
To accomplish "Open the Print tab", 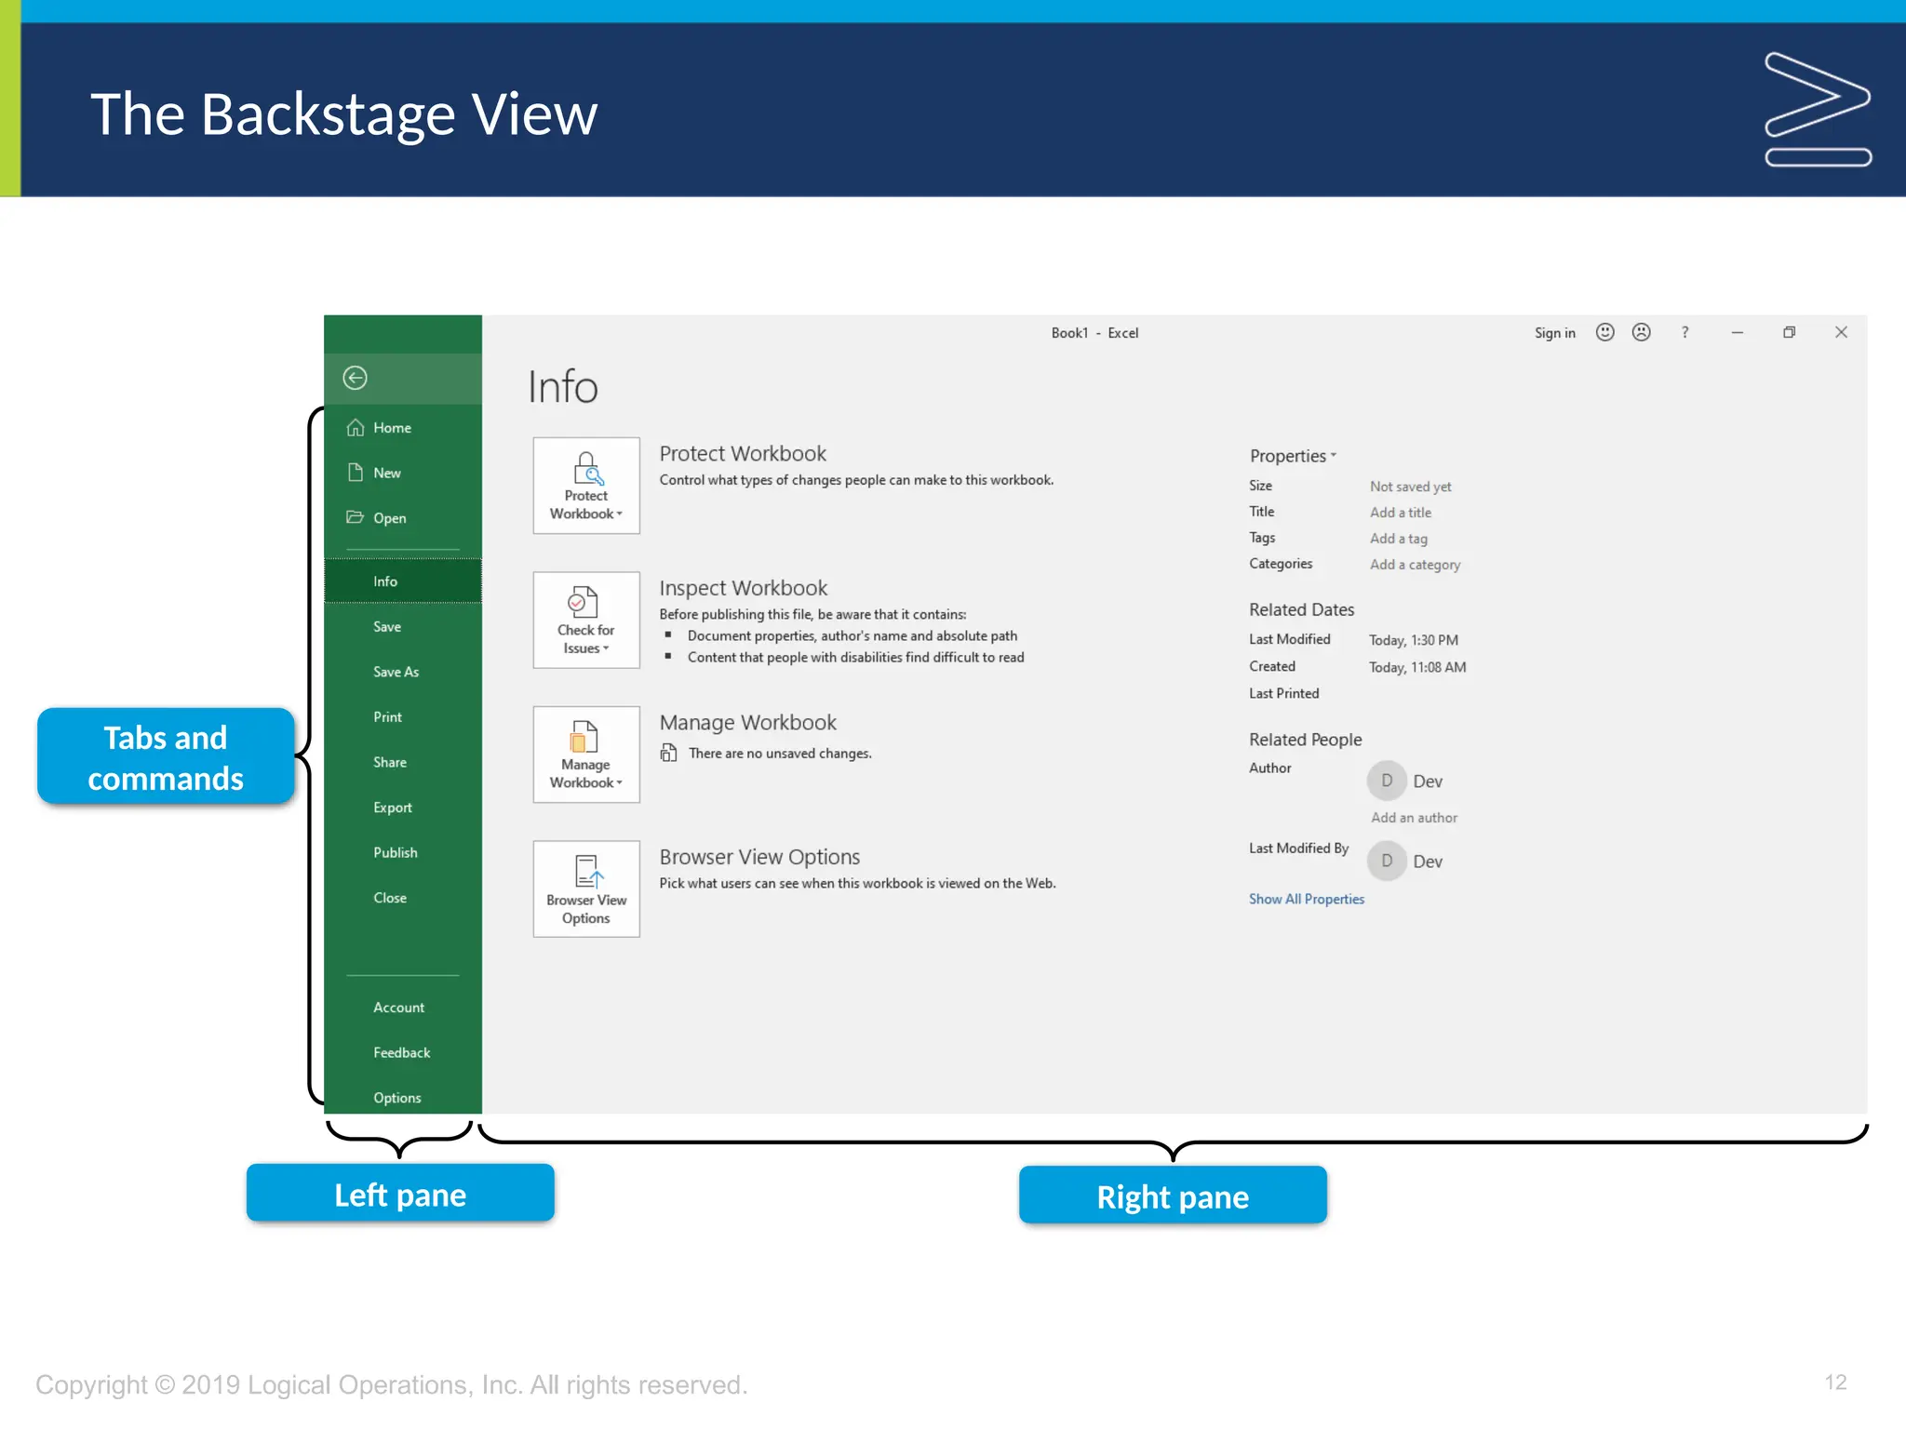I will click(403, 716).
